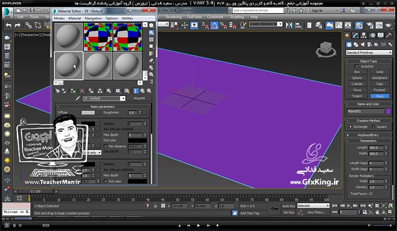The width and height of the screenshot is (397, 231).
Task: Enable the Dim distance checkbox
Action: point(106,146)
